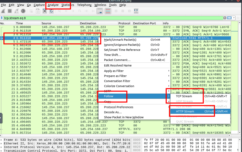This screenshot has height=152, width=242.
Task: Click the reload capture file icon
Action: [52, 11]
